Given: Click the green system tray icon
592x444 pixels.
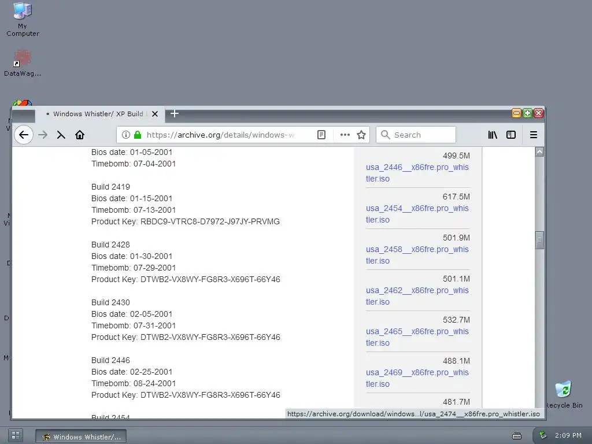Looking at the screenshot, I should (543, 435).
